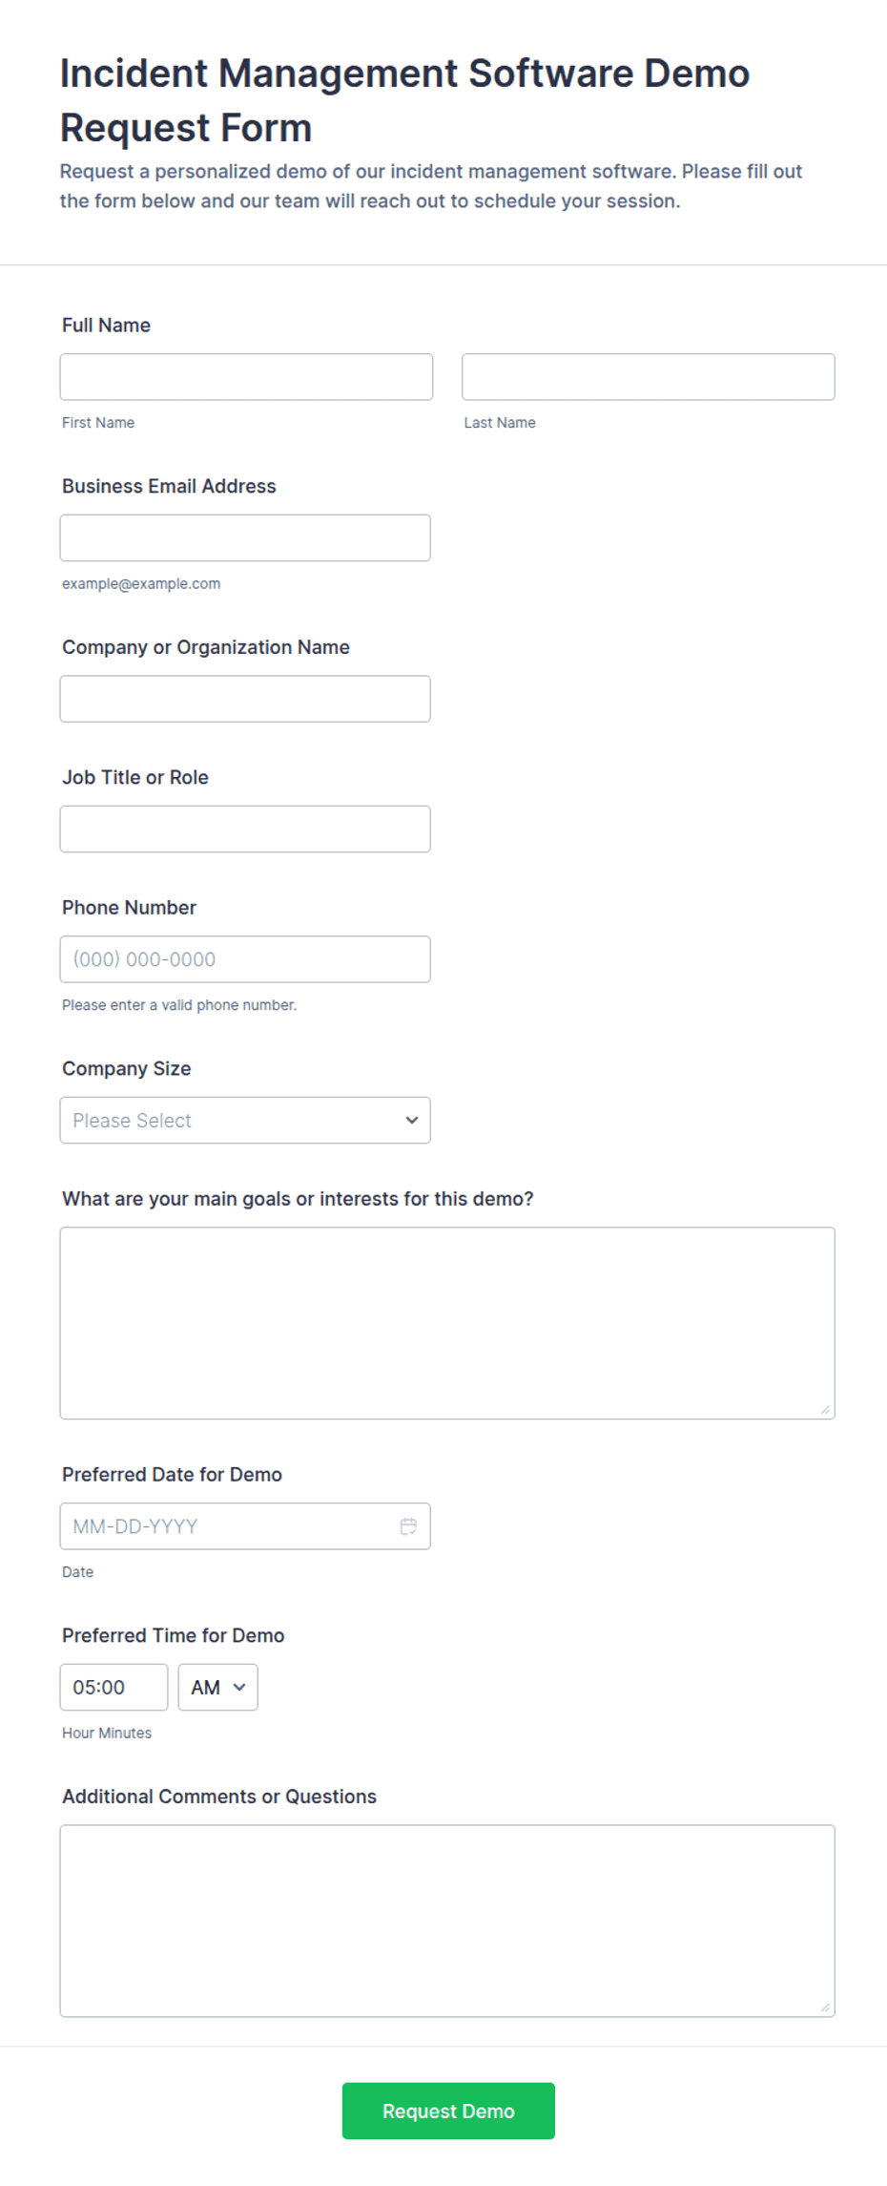The width and height of the screenshot is (887, 2186).
Task: Open the Please Select company size box
Action: [x=245, y=1121]
